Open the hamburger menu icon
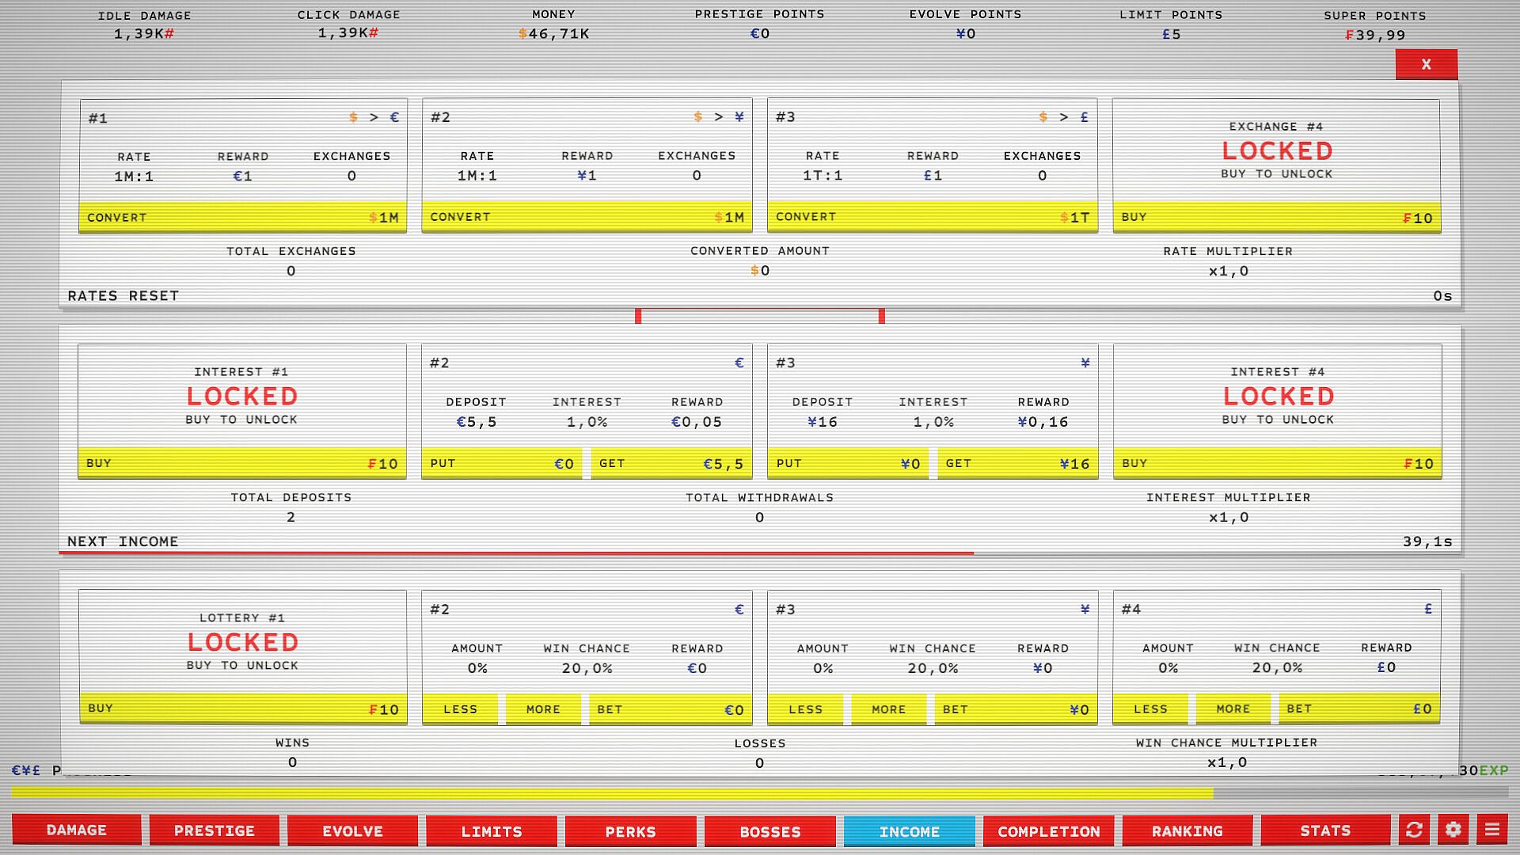This screenshot has width=1520, height=855. tap(1491, 830)
